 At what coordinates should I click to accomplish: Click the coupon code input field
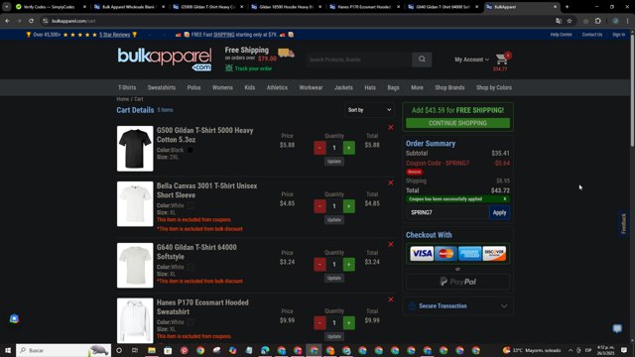coord(447,212)
